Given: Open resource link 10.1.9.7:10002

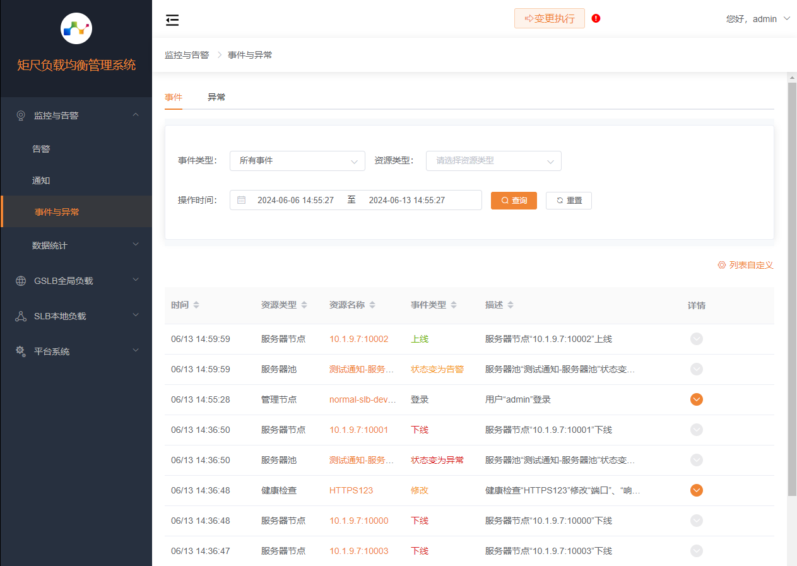Looking at the screenshot, I should (358, 339).
